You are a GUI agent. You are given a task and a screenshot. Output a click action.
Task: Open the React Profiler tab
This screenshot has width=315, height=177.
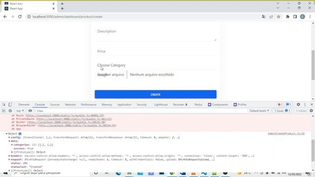tap(240, 105)
